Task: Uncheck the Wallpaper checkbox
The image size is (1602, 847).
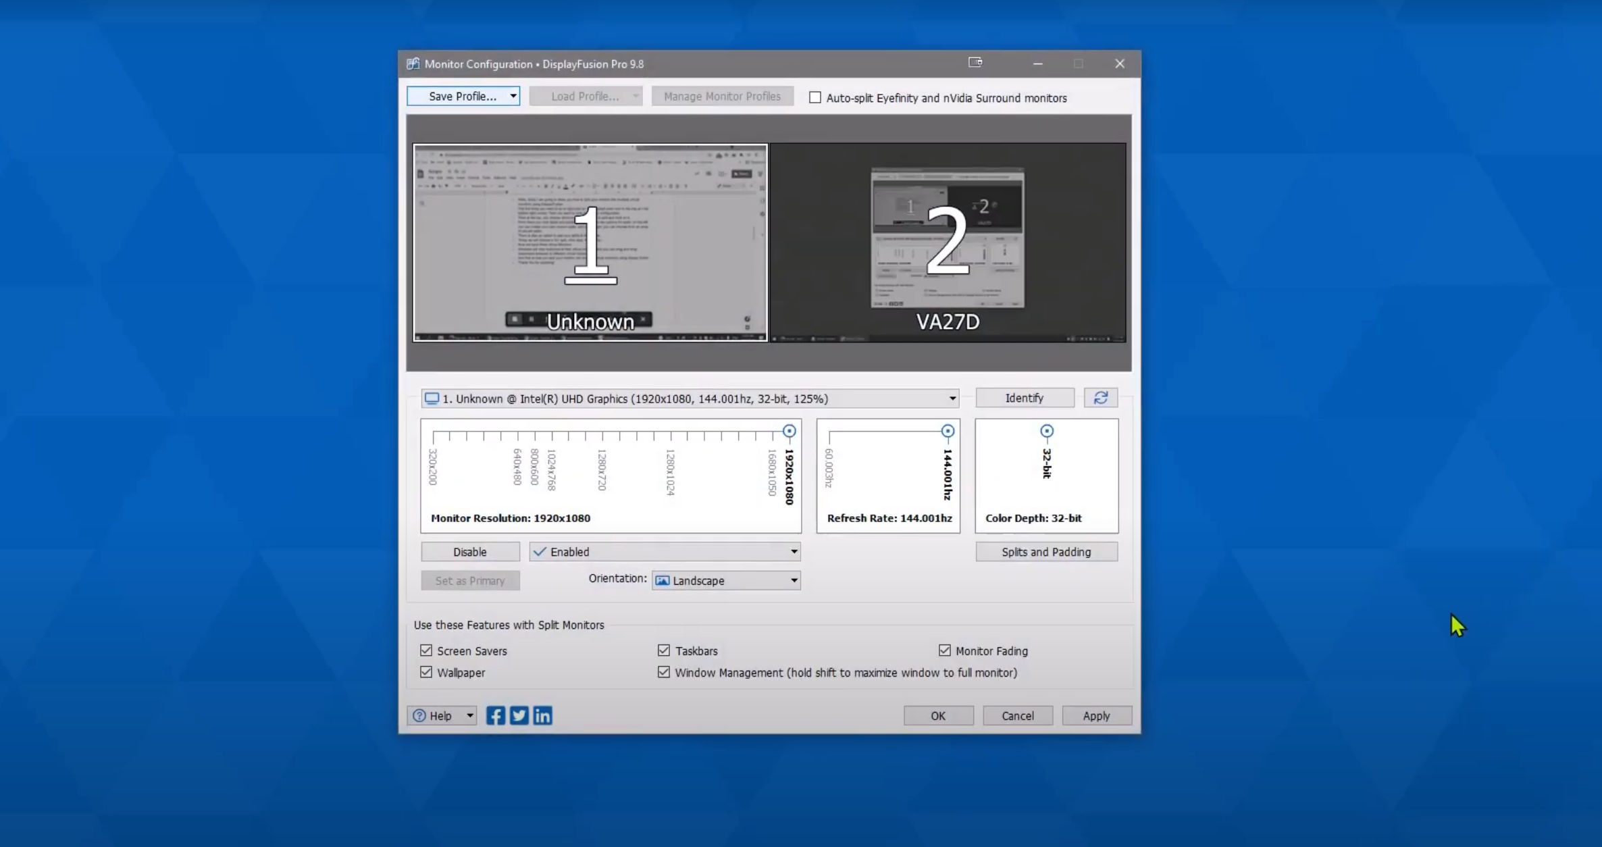Action: click(x=426, y=672)
